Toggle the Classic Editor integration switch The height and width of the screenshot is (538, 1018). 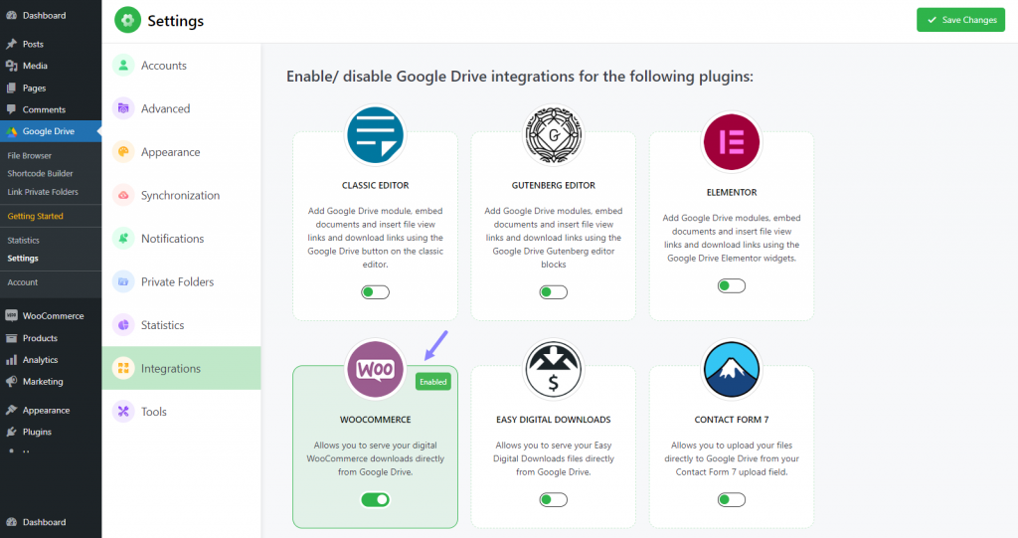tap(375, 292)
